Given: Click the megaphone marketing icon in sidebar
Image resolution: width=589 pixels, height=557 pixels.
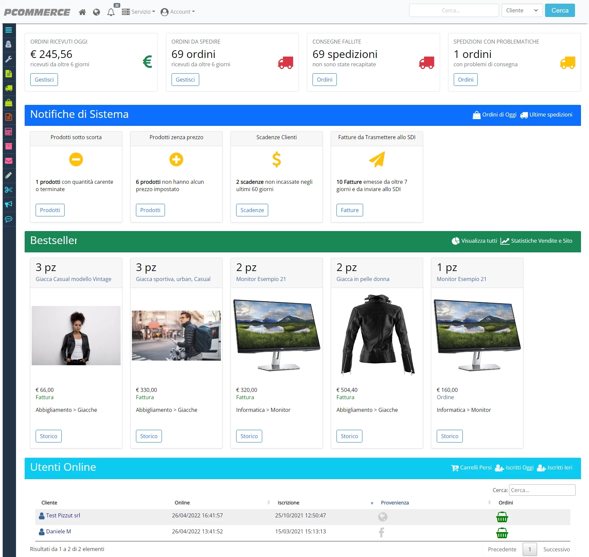Looking at the screenshot, I should click(9, 204).
